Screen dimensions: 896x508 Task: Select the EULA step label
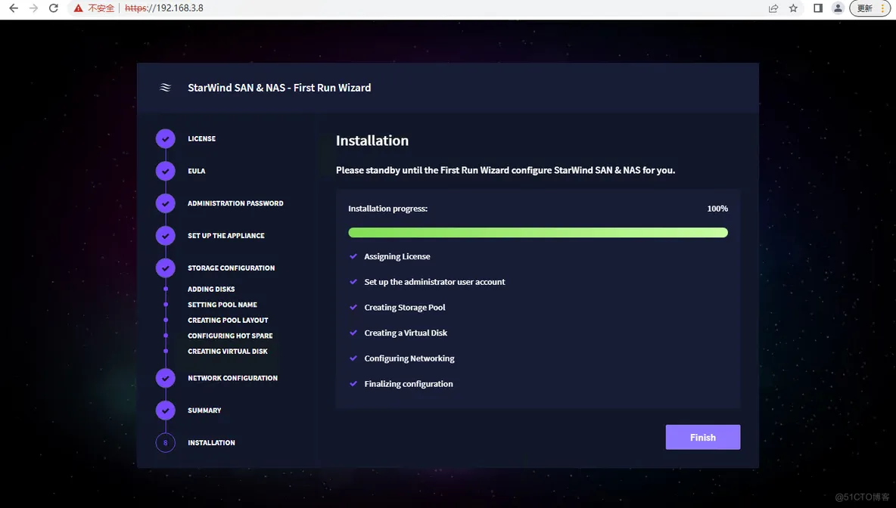click(197, 171)
